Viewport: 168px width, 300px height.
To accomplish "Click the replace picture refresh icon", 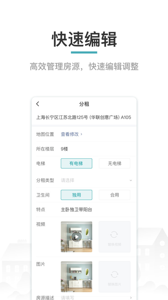I will point(114,274).
